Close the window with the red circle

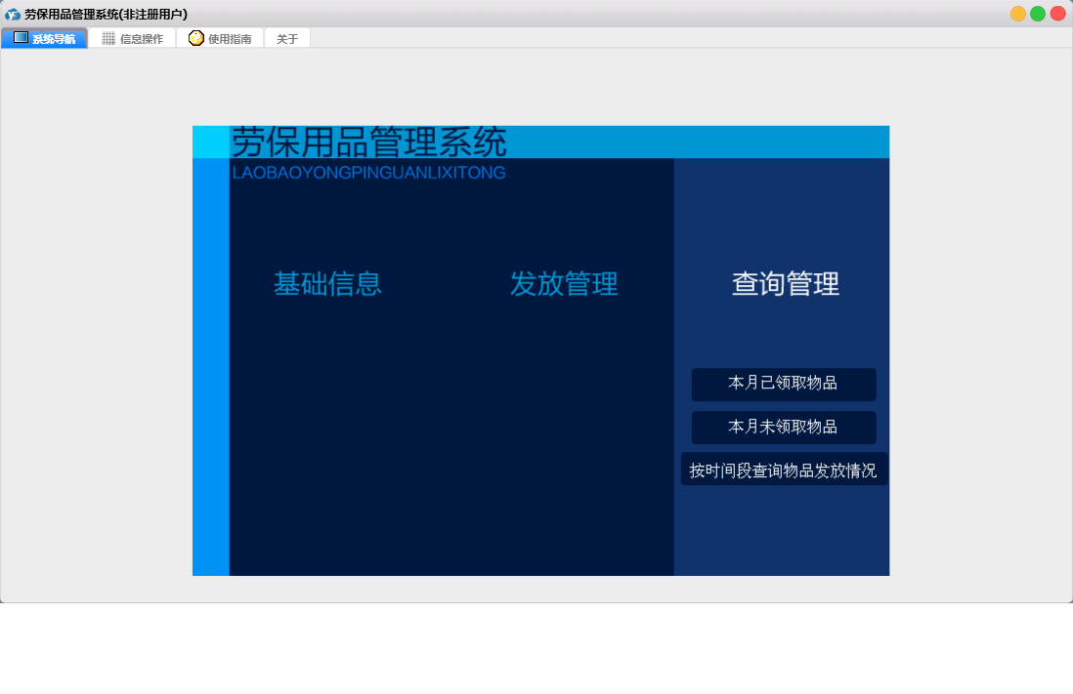(x=1057, y=14)
